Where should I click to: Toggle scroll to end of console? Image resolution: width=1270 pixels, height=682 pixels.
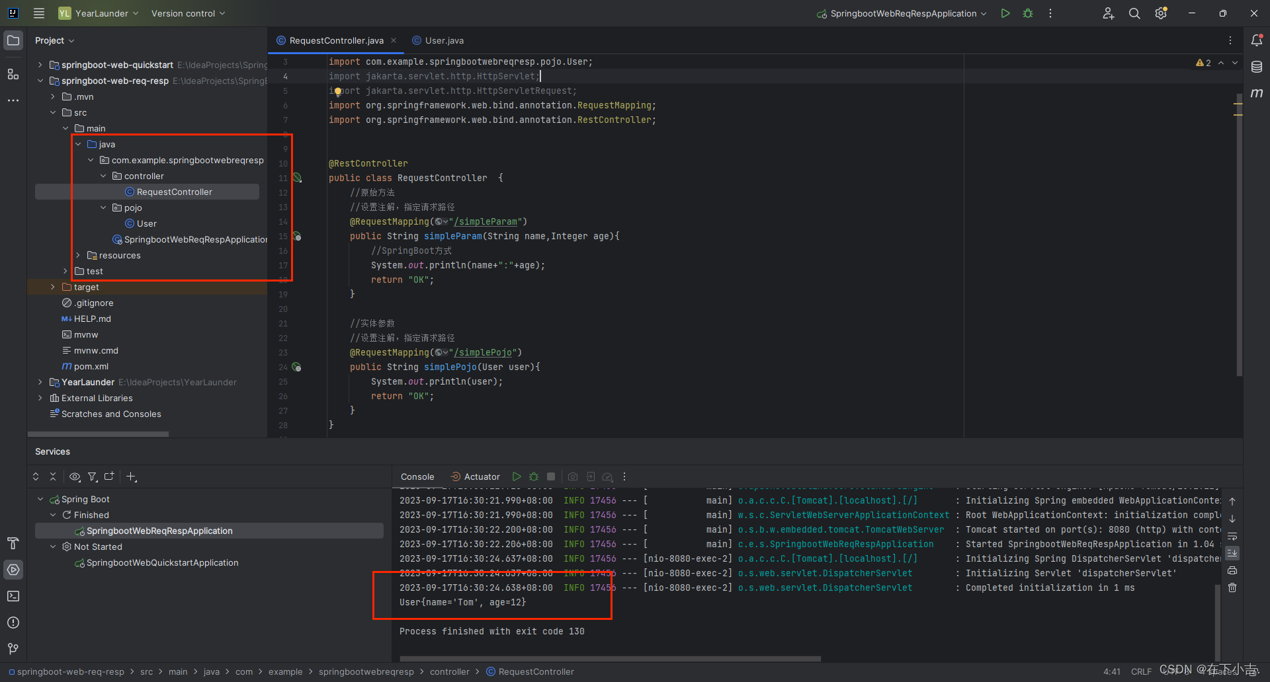tap(1232, 553)
